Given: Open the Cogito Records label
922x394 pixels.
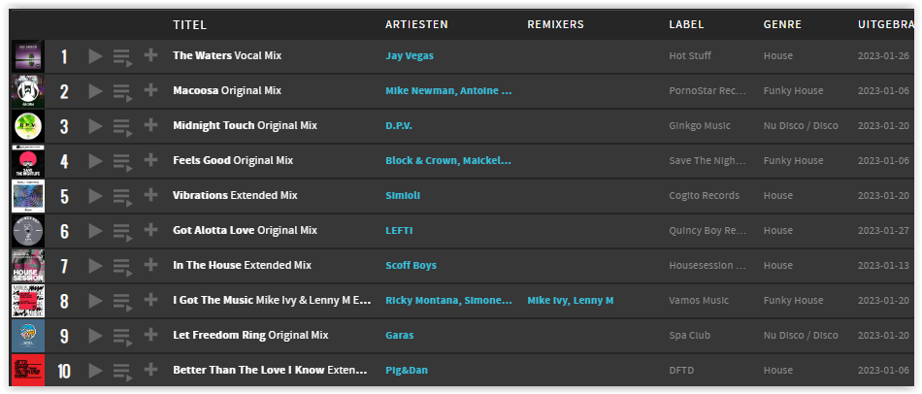Looking at the screenshot, I should [704, 195].
